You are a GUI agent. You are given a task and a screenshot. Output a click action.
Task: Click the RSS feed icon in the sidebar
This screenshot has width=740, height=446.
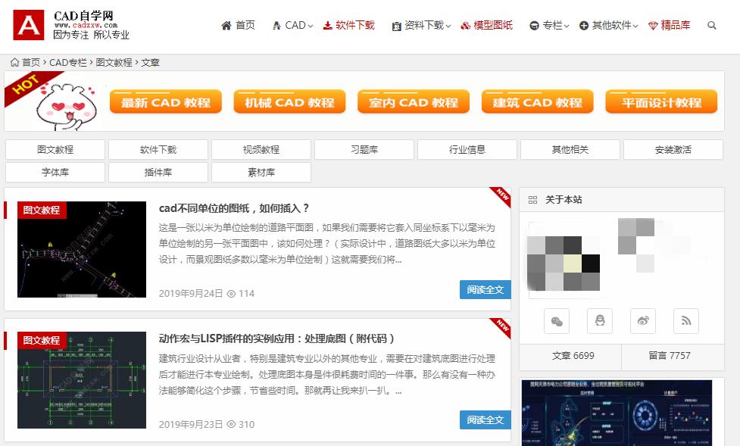(685, 321)
